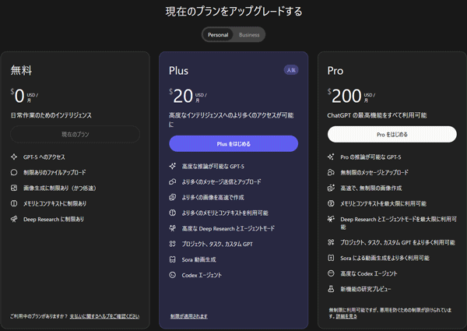Image resolution: width=467 pixels, height=331 pixels.
Task: Click the image generation icon in the free plan
Action: pyautogui.click(x=14, y=188)
